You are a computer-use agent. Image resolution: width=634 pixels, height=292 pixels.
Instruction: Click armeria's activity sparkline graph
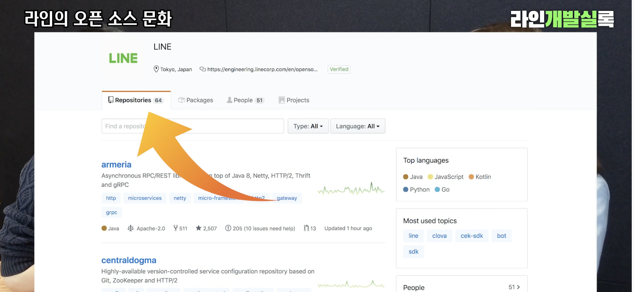pyautogui.click(x=351, y=189)
